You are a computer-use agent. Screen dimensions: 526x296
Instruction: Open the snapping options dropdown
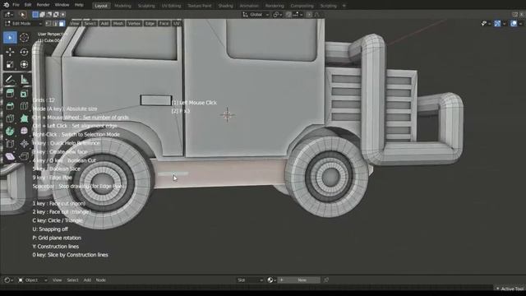(x=298, y=15)
